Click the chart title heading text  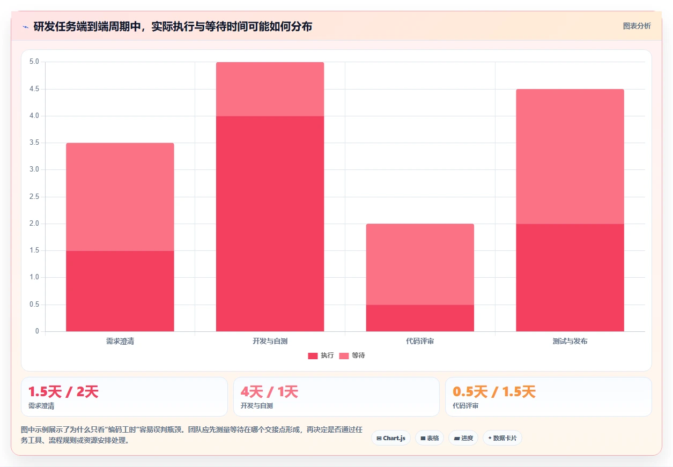pyautogui.click(x=173, y=26)
